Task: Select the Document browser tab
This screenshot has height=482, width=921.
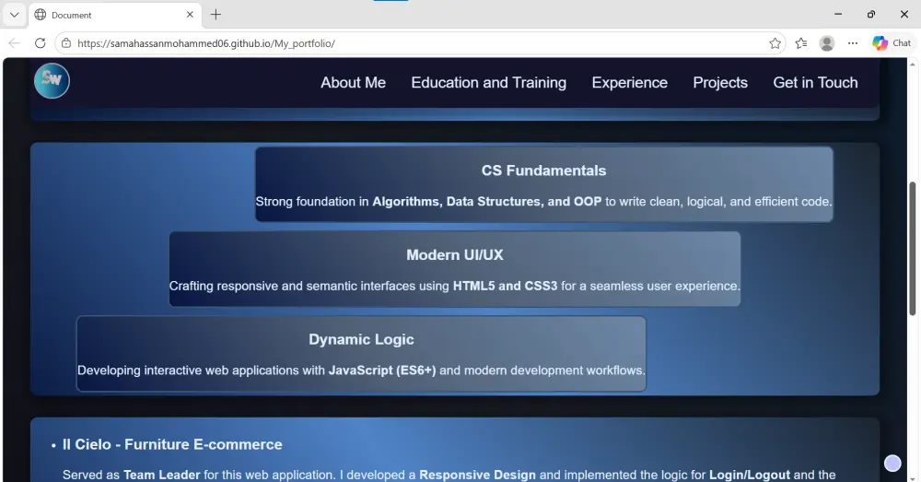Action: pyautogui.click(x=114, y=15)
